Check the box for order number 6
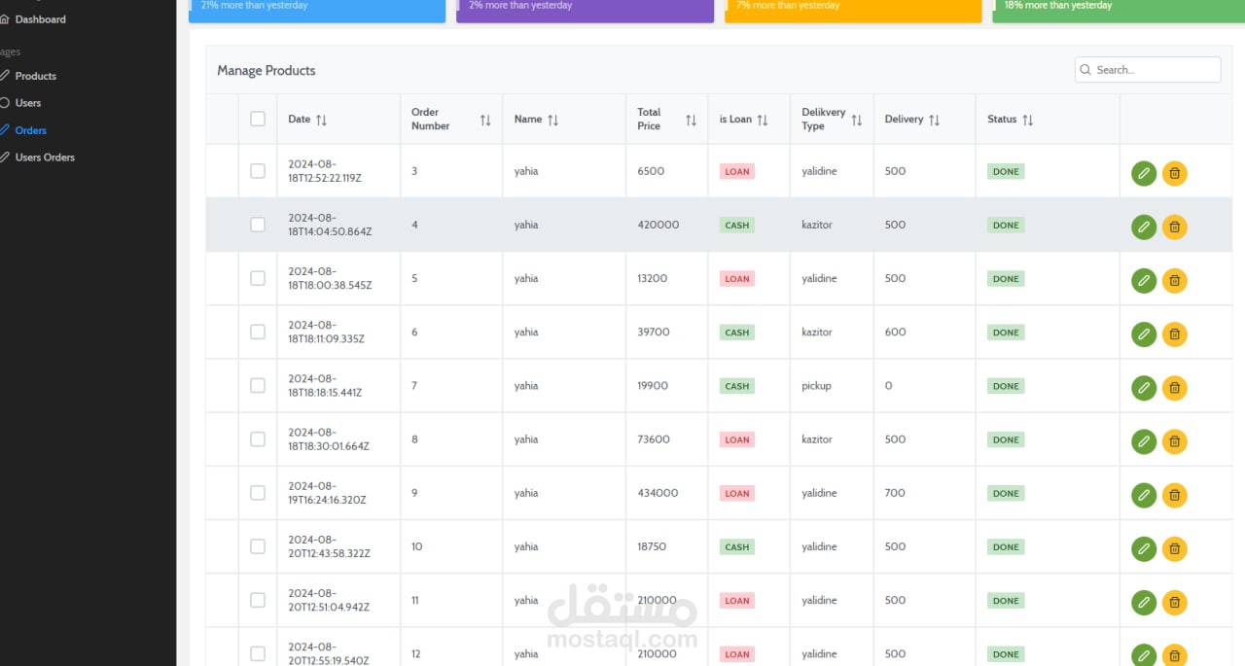 (258, 332)
